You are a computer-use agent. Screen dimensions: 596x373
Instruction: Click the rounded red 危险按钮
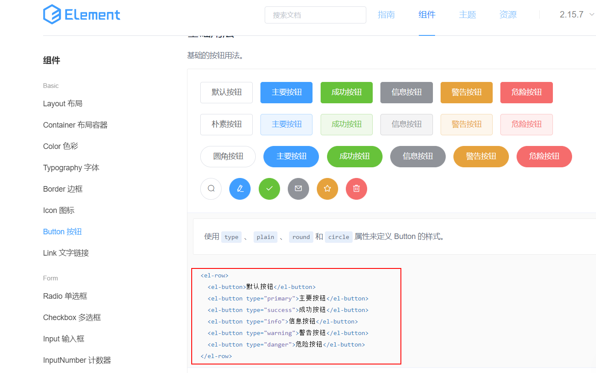(544, 157)
